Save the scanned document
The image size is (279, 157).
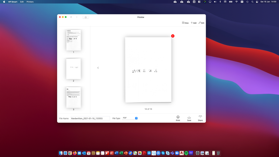click(x=189, y=118)
